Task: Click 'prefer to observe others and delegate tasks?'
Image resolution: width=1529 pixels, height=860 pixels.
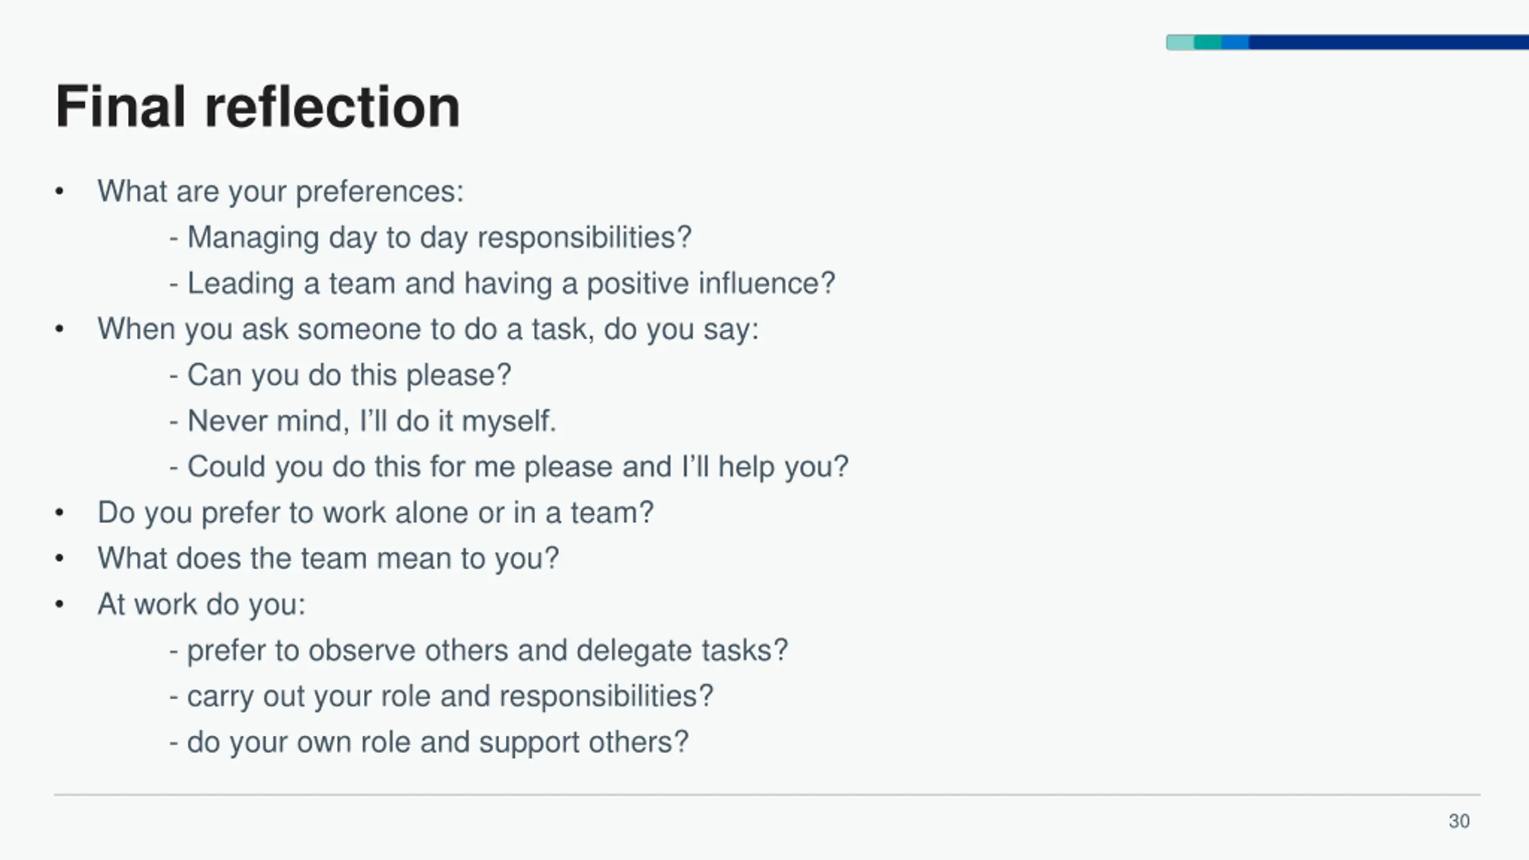Action: click(478, 650)
